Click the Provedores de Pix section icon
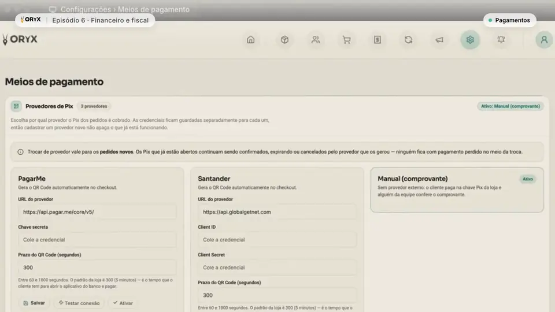 tap(16, 106)
